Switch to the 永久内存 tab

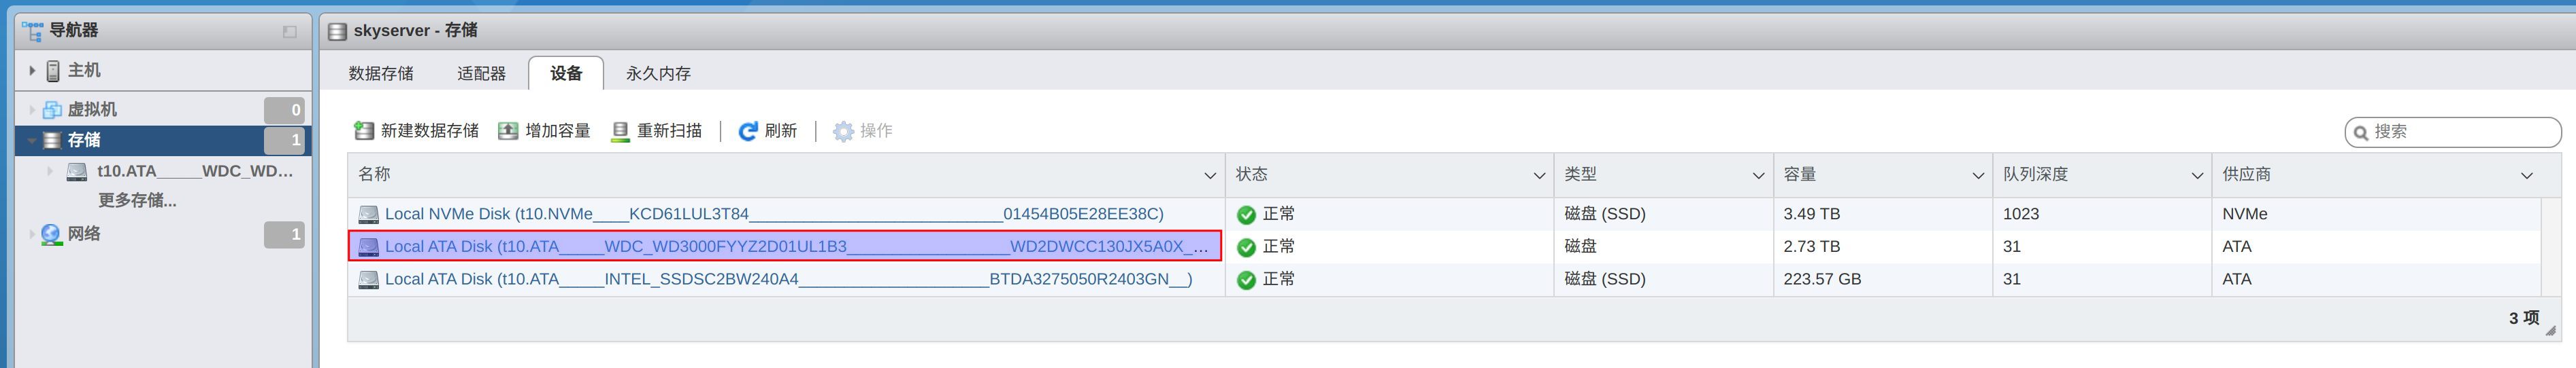(658, 74)
